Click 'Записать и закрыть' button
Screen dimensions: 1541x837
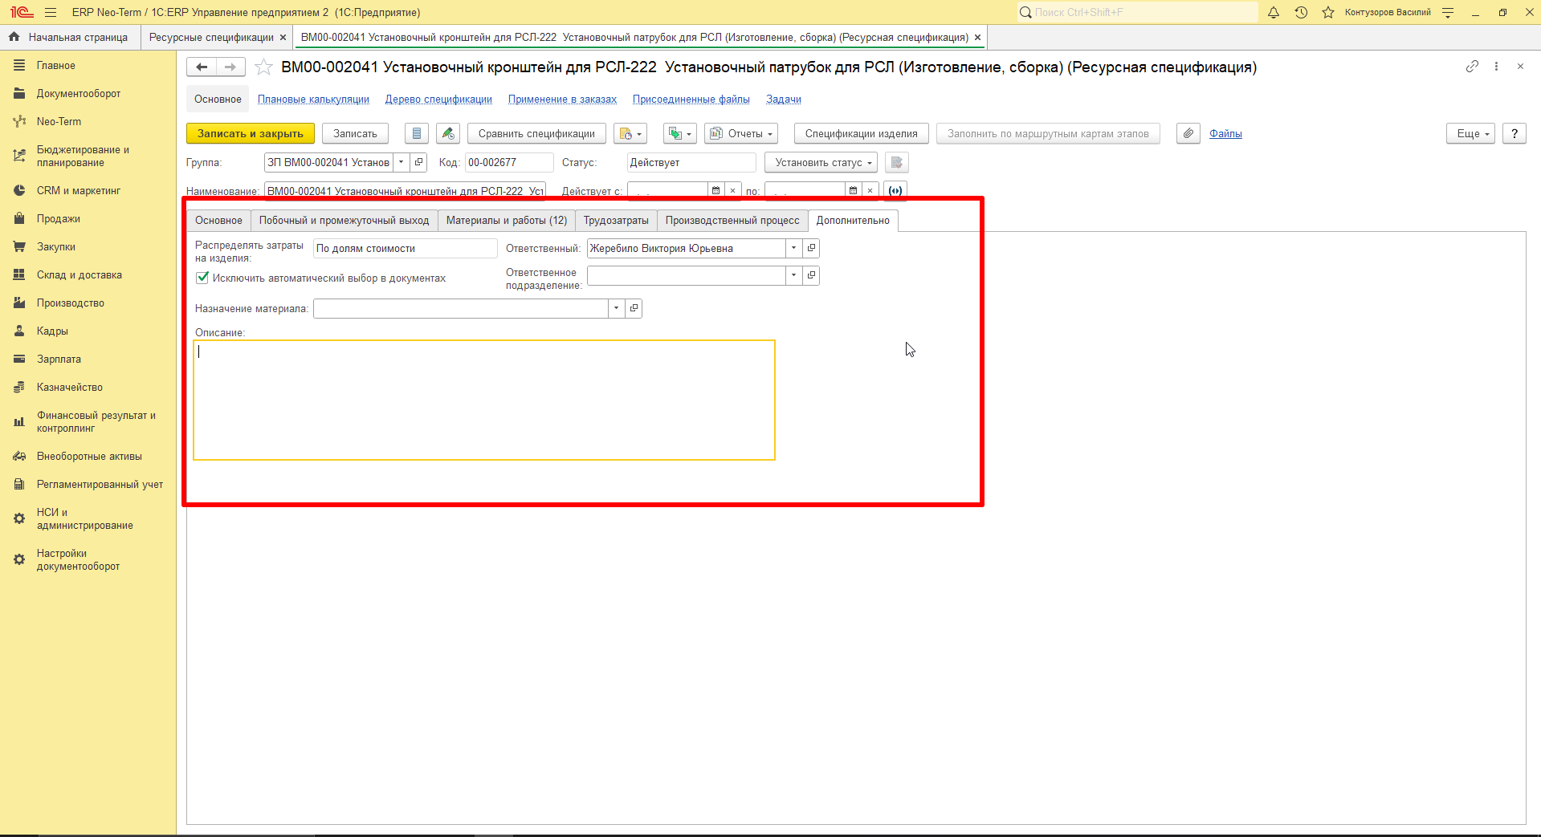coord(251,133)
